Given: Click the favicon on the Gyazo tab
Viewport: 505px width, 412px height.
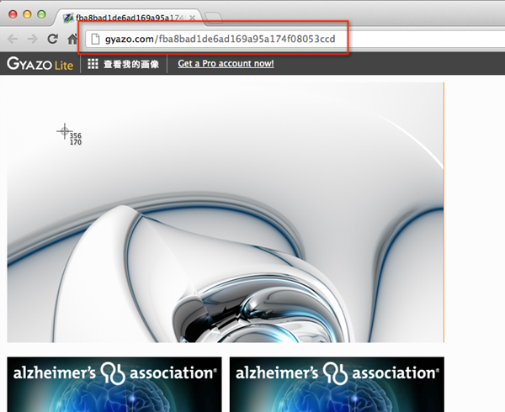Looking at the screenshot, I should click(x=68, y=18).
